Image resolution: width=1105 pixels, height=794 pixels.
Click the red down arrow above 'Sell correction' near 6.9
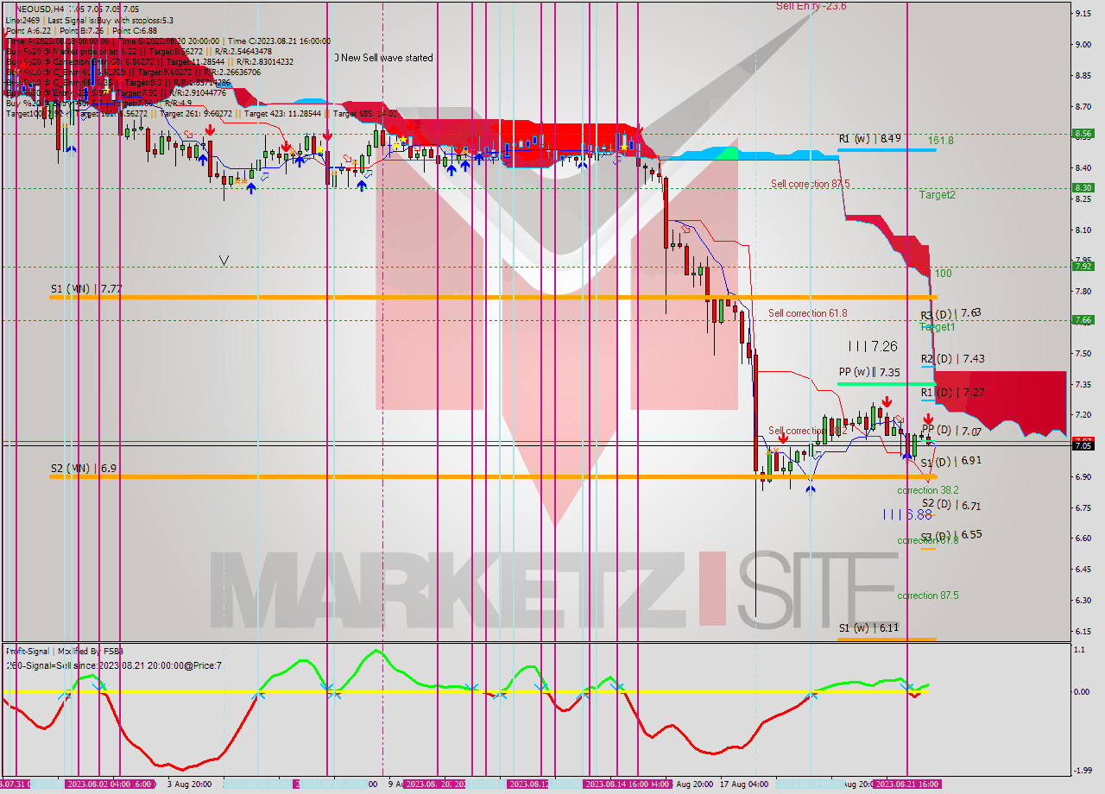tap(782, 438)
